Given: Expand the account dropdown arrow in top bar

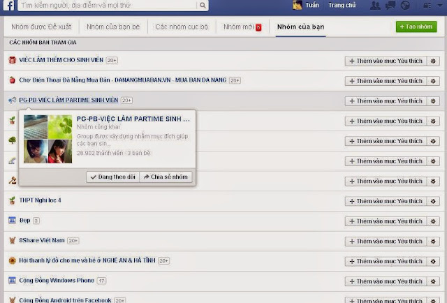Looking at the screenshot, I should pos(440,5).
